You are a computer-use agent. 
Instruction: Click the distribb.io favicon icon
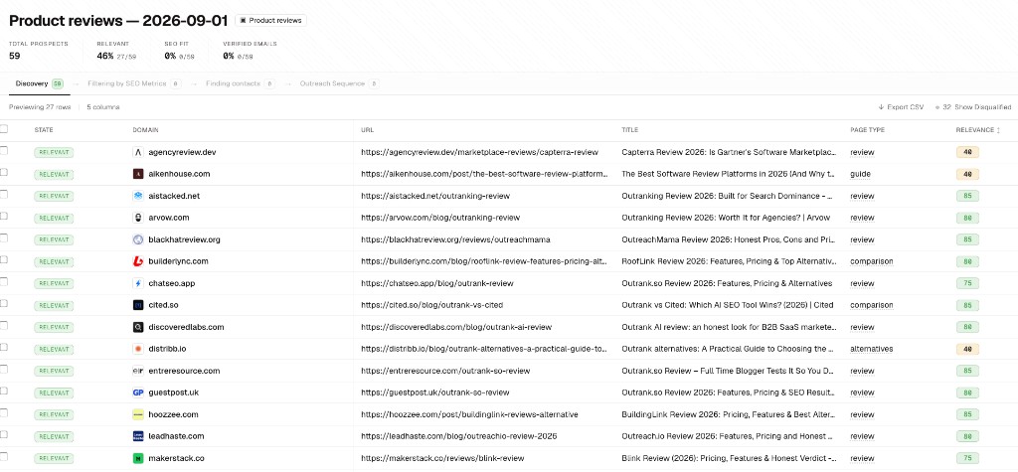click(137, 349)
